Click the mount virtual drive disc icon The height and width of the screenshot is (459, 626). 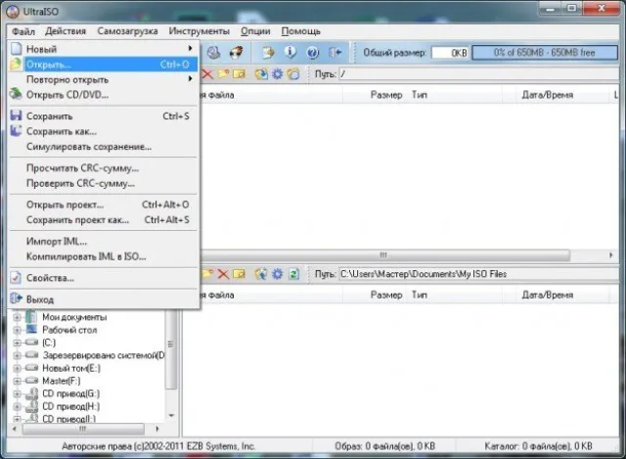(x=213, y=52)
